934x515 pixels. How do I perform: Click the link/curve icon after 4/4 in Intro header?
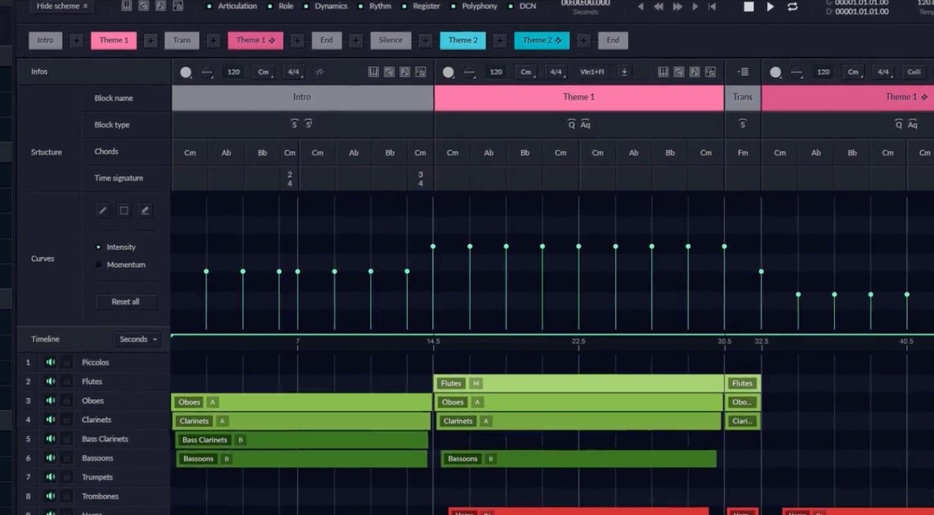(x=320, y=72)
